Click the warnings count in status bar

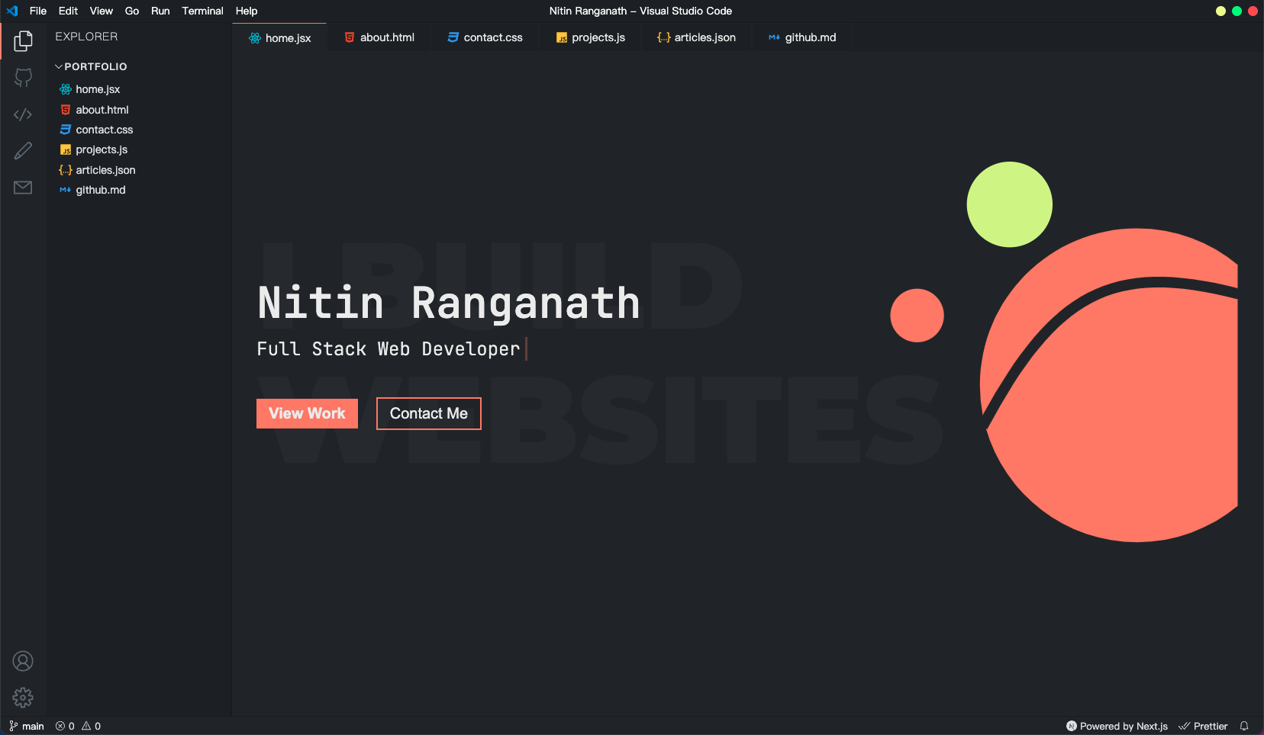[x=92, y=726]
